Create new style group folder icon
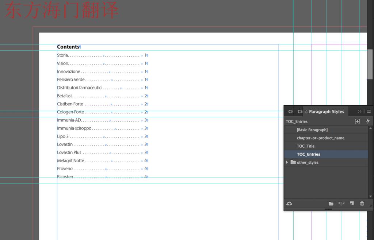 click(x=331, y=204)
